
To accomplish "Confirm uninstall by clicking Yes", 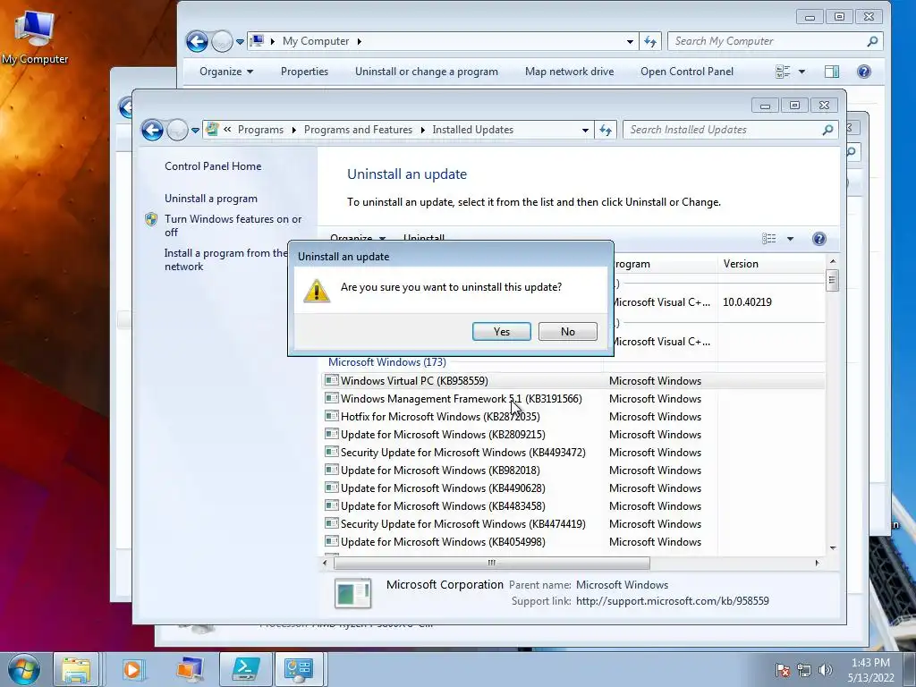I will click(501, 331).
